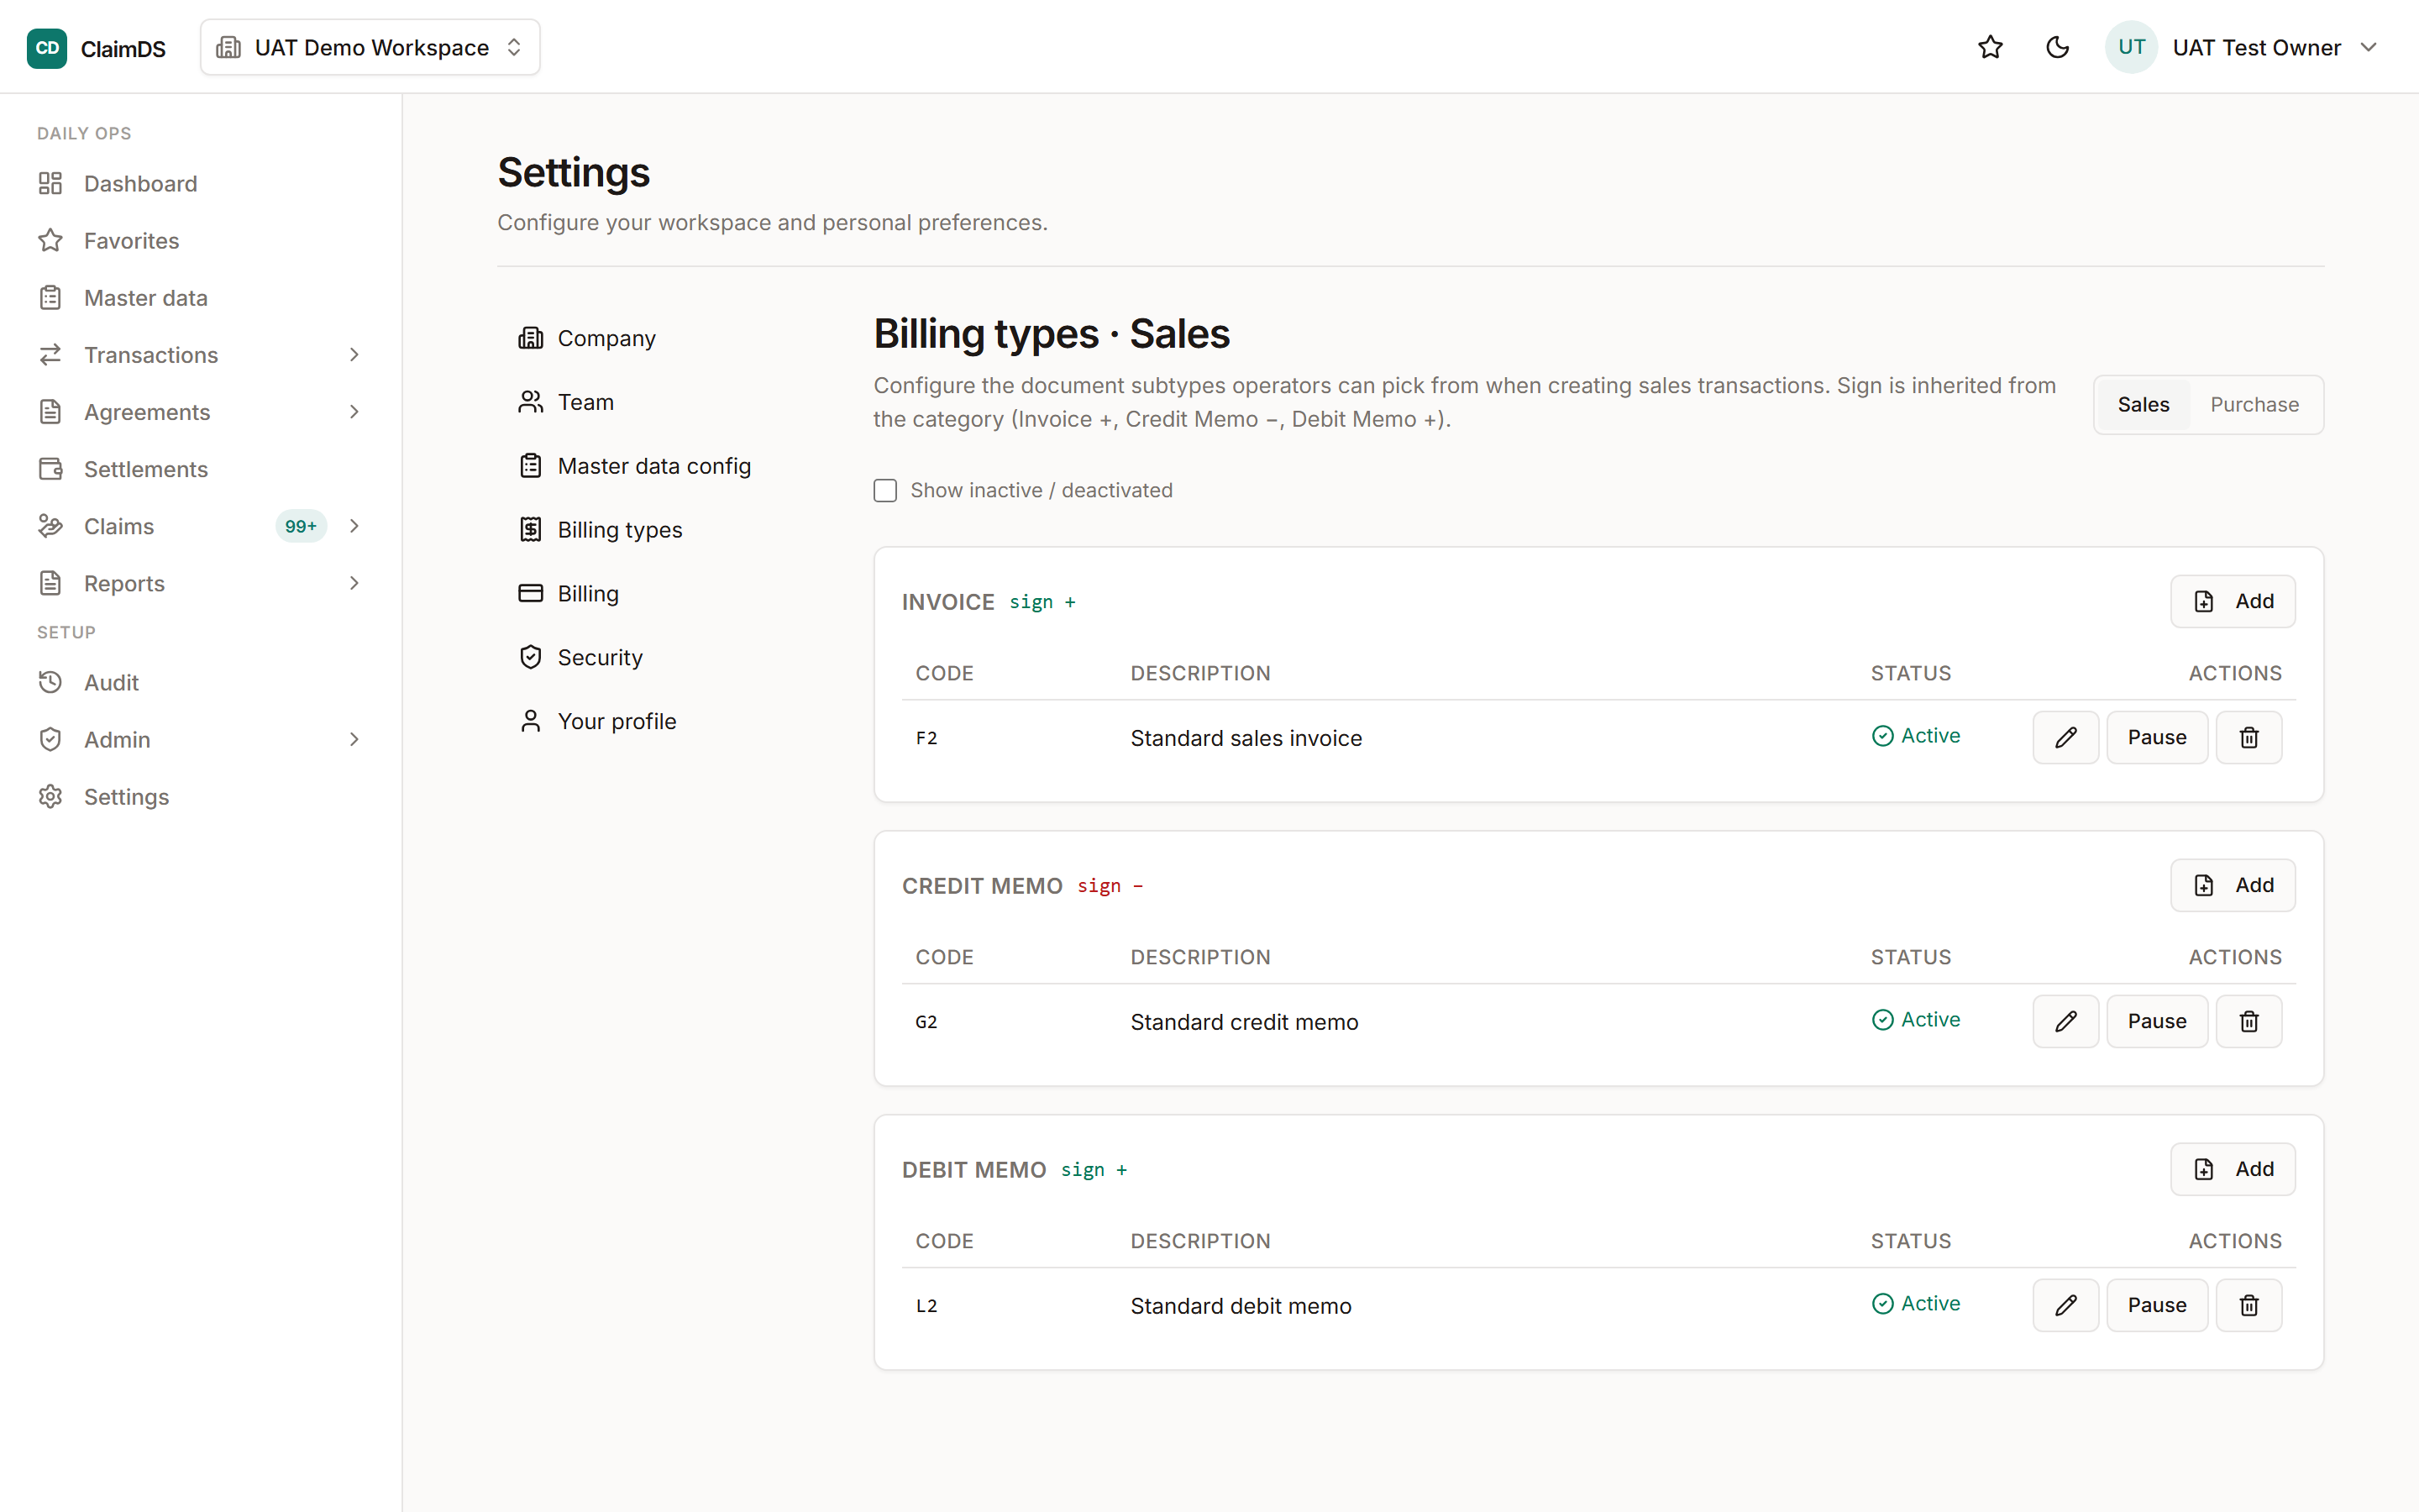This screenshot has height=1512, width=2419.
Task: Check Show inactive / deactivated
Action: point(885,491)
